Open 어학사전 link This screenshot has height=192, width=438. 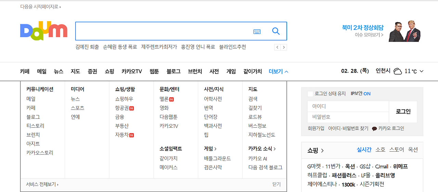click(213, 99)
